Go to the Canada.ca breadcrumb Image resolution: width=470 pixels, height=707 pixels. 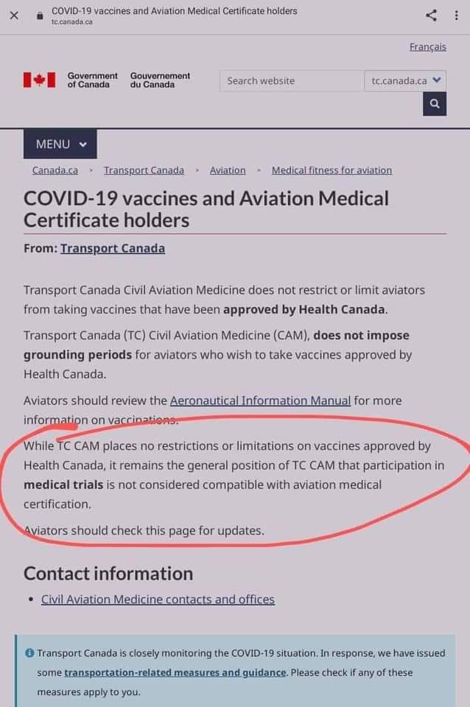point(55,170)
